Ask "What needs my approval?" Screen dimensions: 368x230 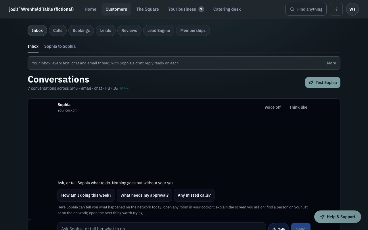145,195
